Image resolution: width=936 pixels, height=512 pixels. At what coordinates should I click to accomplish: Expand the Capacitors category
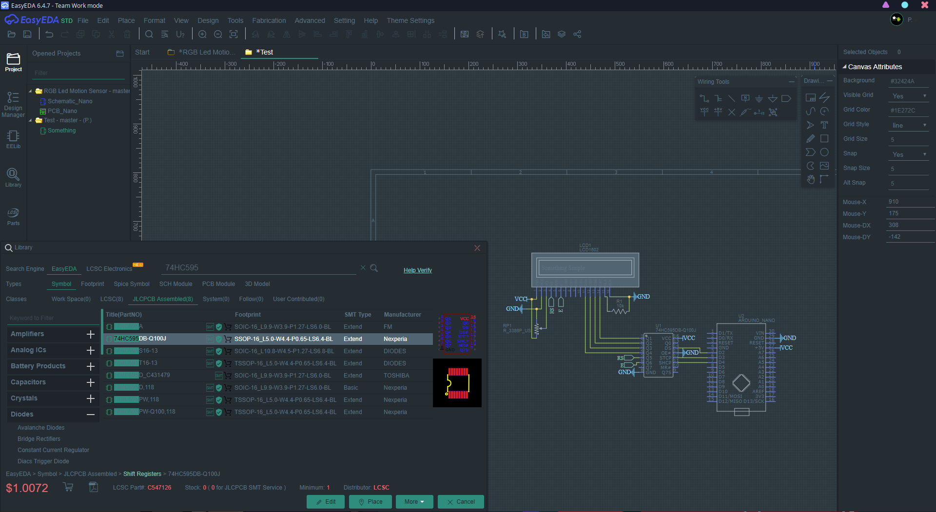point(90,382)
